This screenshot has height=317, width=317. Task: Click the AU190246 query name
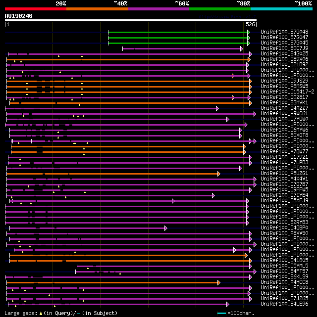coord(19,16)
